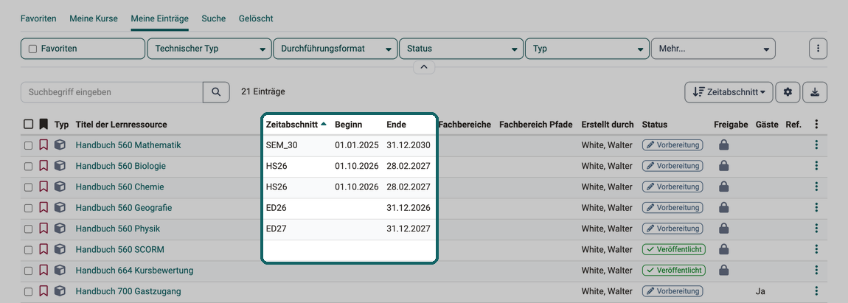This screenshot has width=848, height=303.
Task: Open table settings gear
Action: [788, 93]
